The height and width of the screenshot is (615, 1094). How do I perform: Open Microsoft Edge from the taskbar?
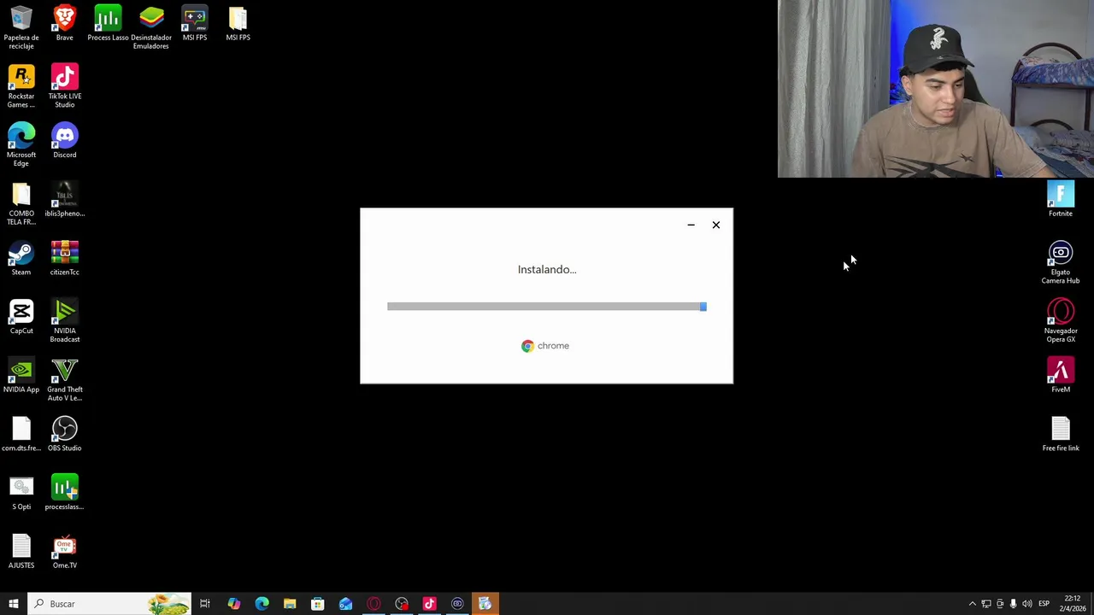[x=262, y=604]
